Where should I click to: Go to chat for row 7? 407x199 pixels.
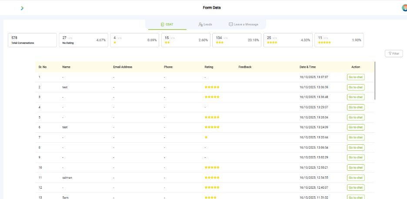(x=356, y=137)
